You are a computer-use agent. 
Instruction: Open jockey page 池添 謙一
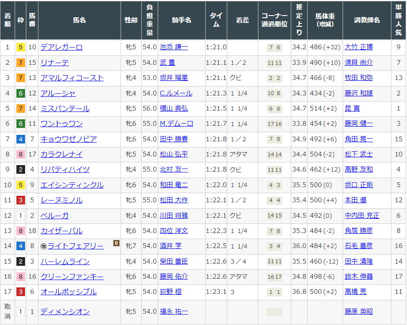174,47
